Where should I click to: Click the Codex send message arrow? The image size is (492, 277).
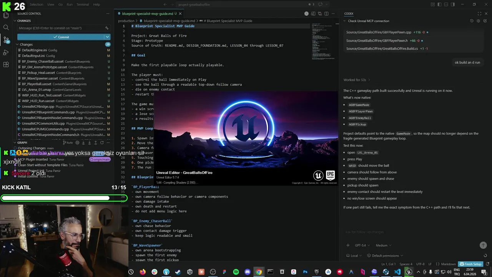483,245
